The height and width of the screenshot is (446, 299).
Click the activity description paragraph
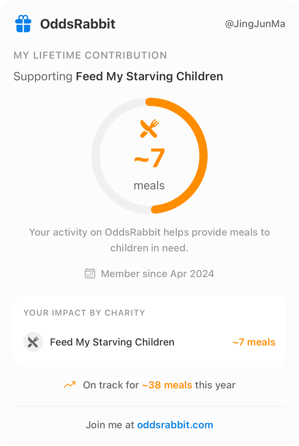(x=149, y=240)
